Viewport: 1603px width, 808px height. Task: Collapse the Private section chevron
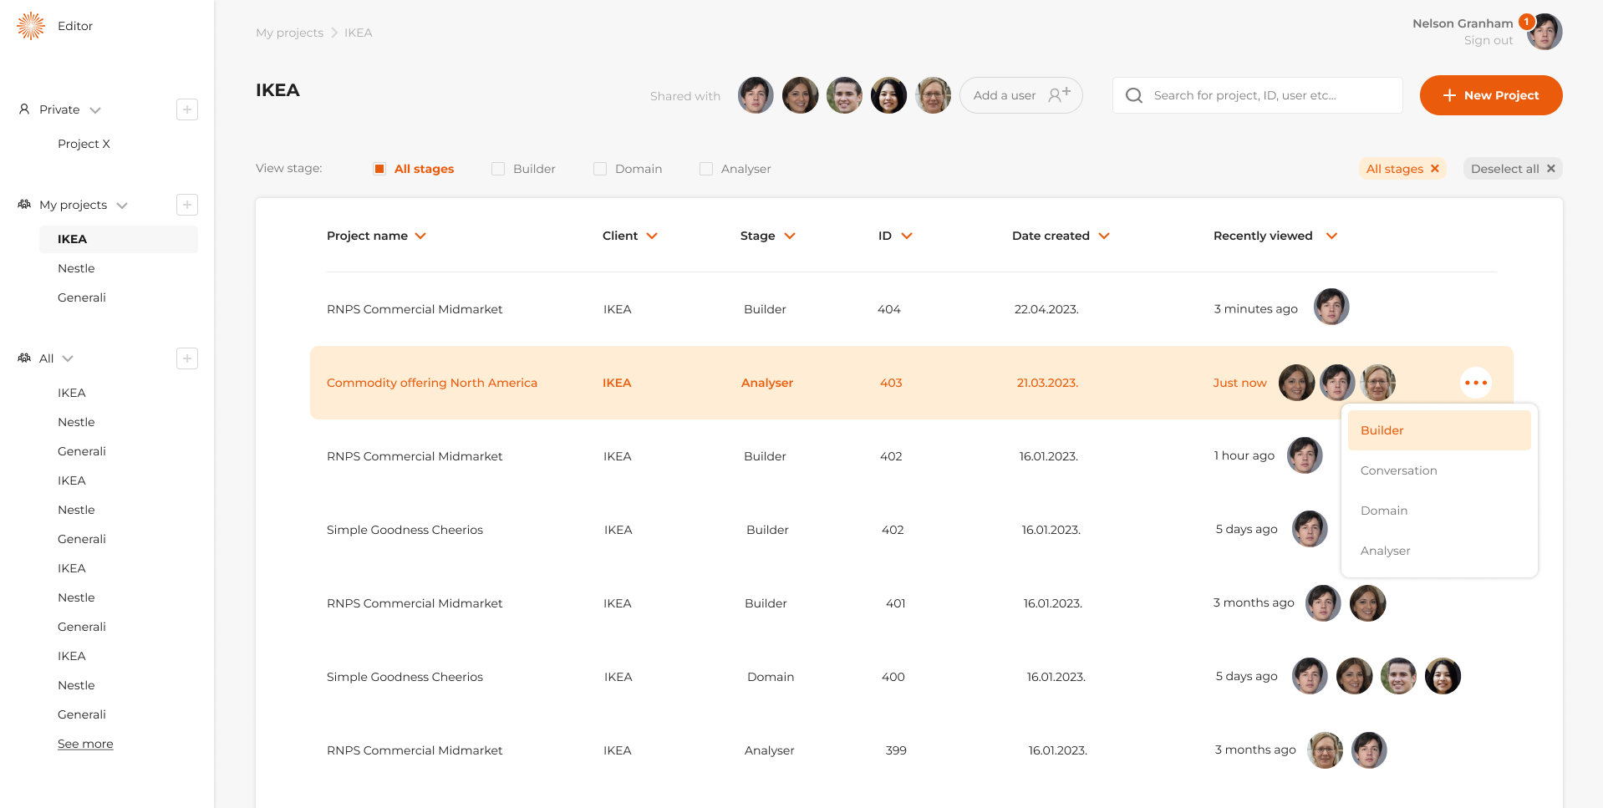pyautogui.click(x=95, y=110)
